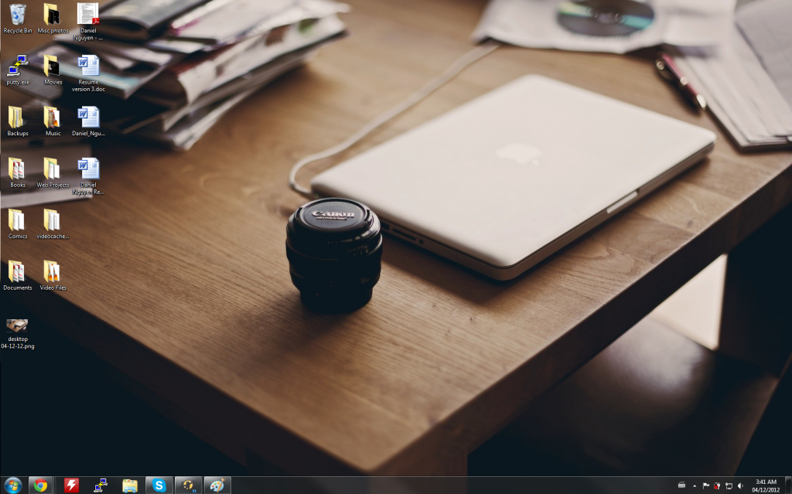
Task: Open Google Chrome from the taskbar
Action: click(x=40, y=485)
